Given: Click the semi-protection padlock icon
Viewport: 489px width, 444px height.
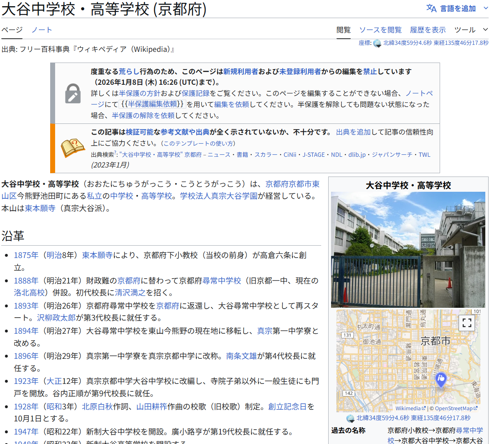Looking at the screenshot, I should [73, 93].
